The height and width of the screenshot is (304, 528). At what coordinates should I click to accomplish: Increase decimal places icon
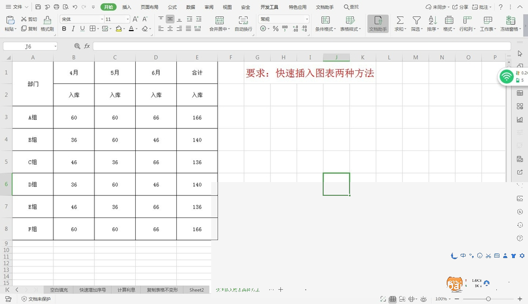(295, 28)
